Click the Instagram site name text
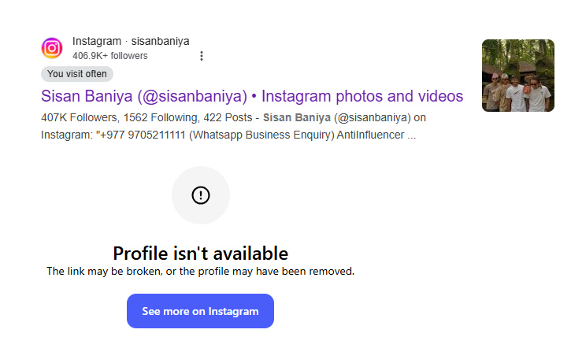The height and width of the screenshot is (348, 571). coord(96,41)
